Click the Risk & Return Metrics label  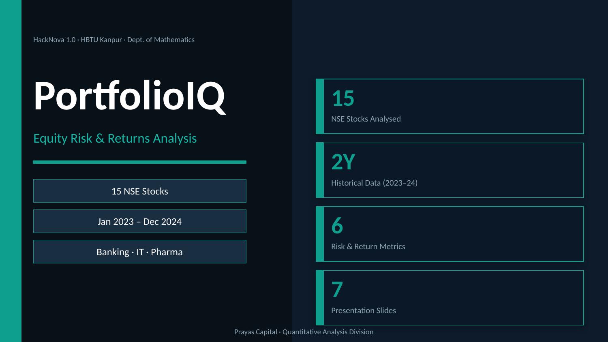368,246
